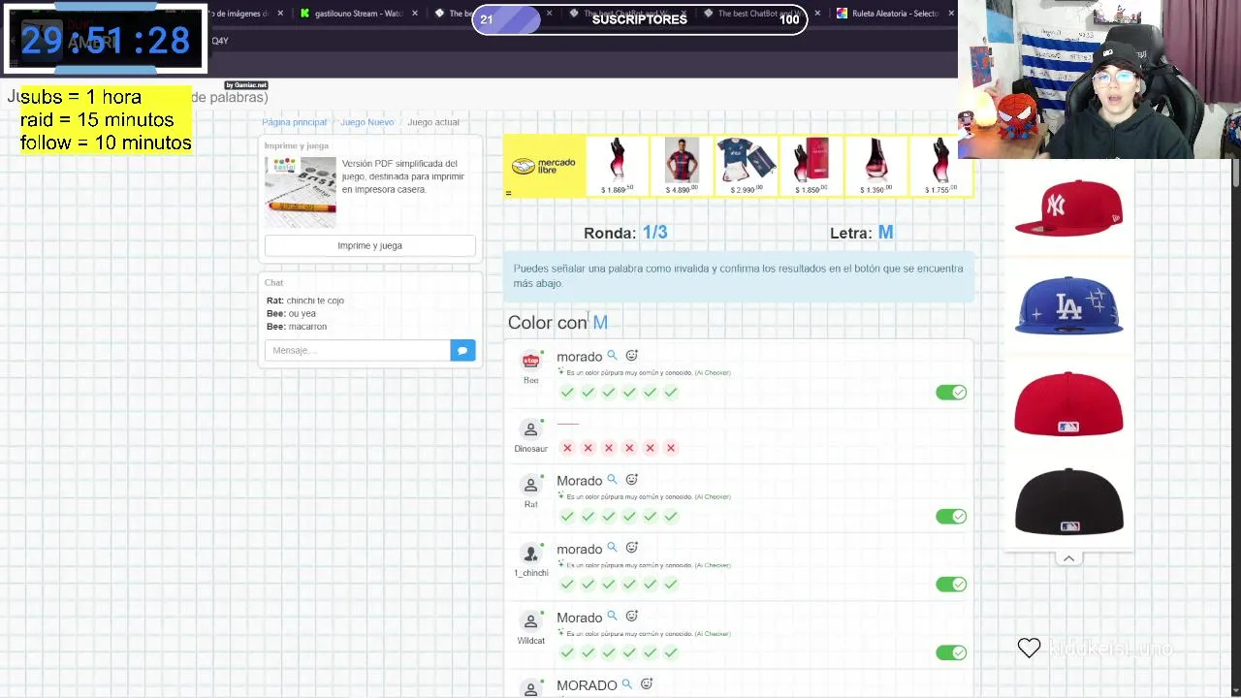Click the black cap ad

pyautogui.click(x=1068, y=501)
